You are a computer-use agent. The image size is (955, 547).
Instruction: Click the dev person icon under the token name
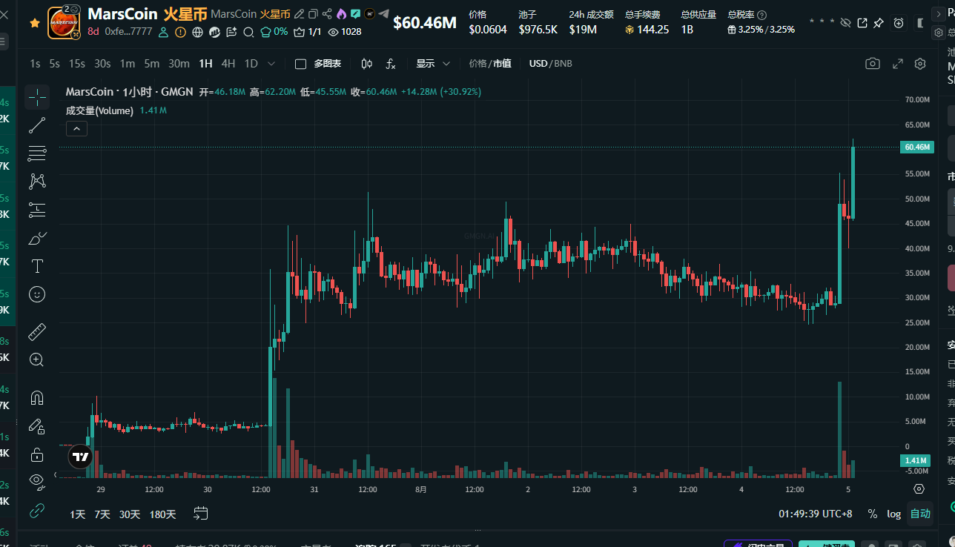point(164,32)
